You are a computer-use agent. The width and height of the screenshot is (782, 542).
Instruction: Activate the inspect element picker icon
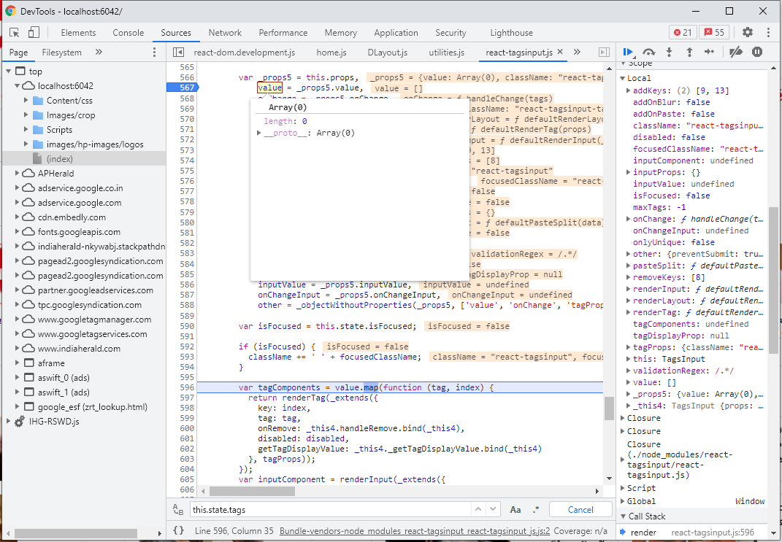pos(15,32)
